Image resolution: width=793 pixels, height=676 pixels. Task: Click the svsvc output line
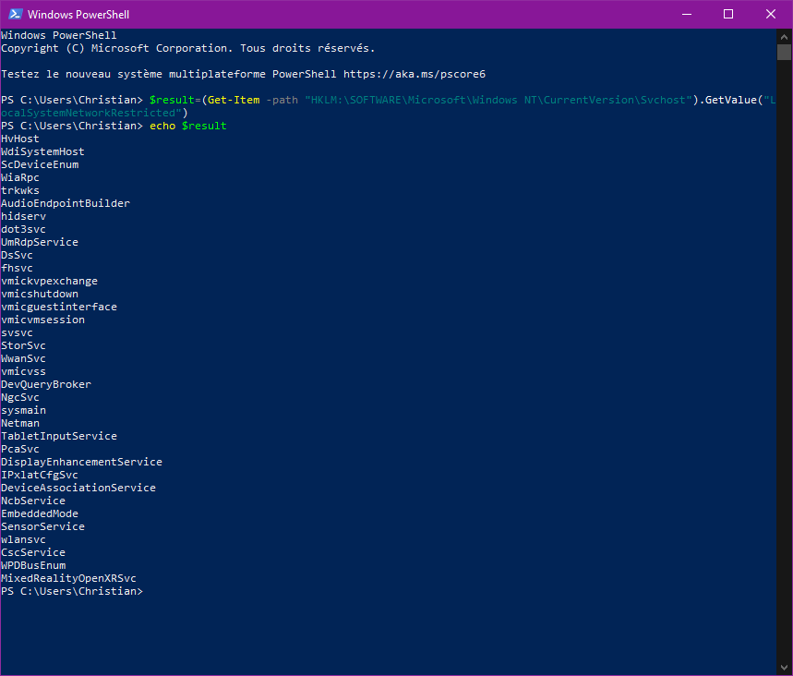[x=17, y=333]
